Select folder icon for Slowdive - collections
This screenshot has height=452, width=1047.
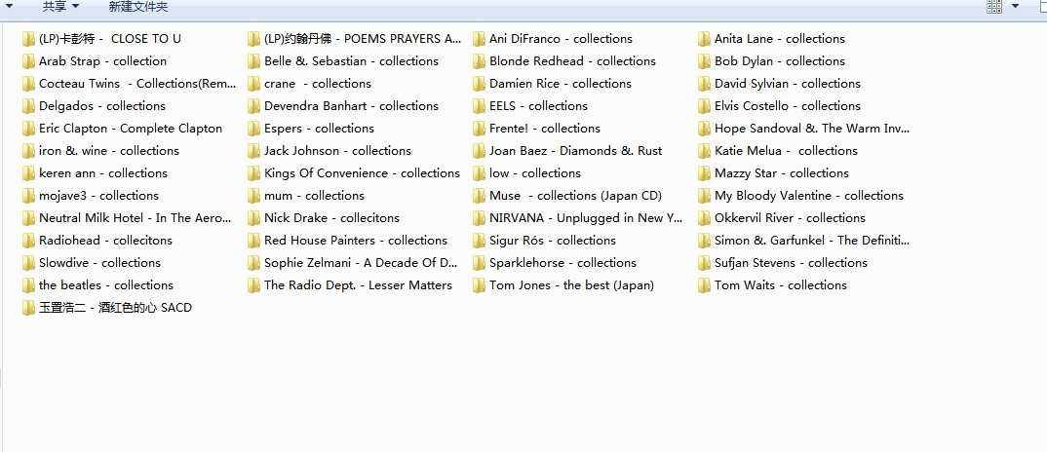click(28, 262)
